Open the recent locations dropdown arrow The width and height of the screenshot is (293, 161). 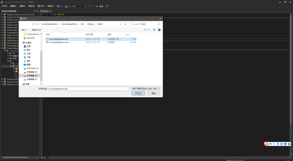pyautogui.click(x=30, y=24)
